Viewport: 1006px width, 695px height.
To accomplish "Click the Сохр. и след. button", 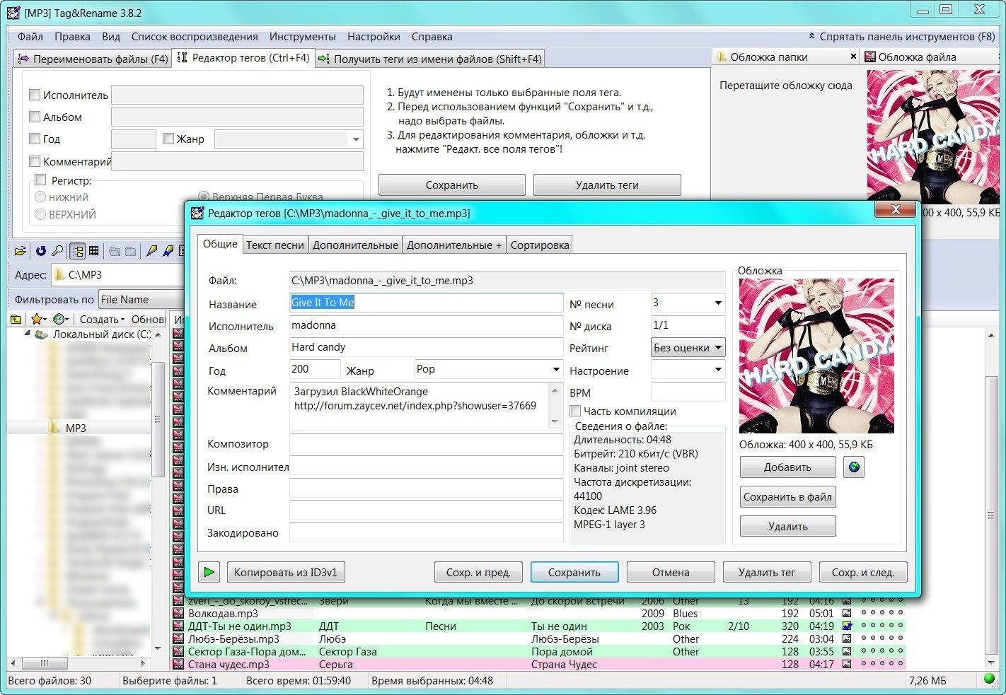I will tap(862, 573).
